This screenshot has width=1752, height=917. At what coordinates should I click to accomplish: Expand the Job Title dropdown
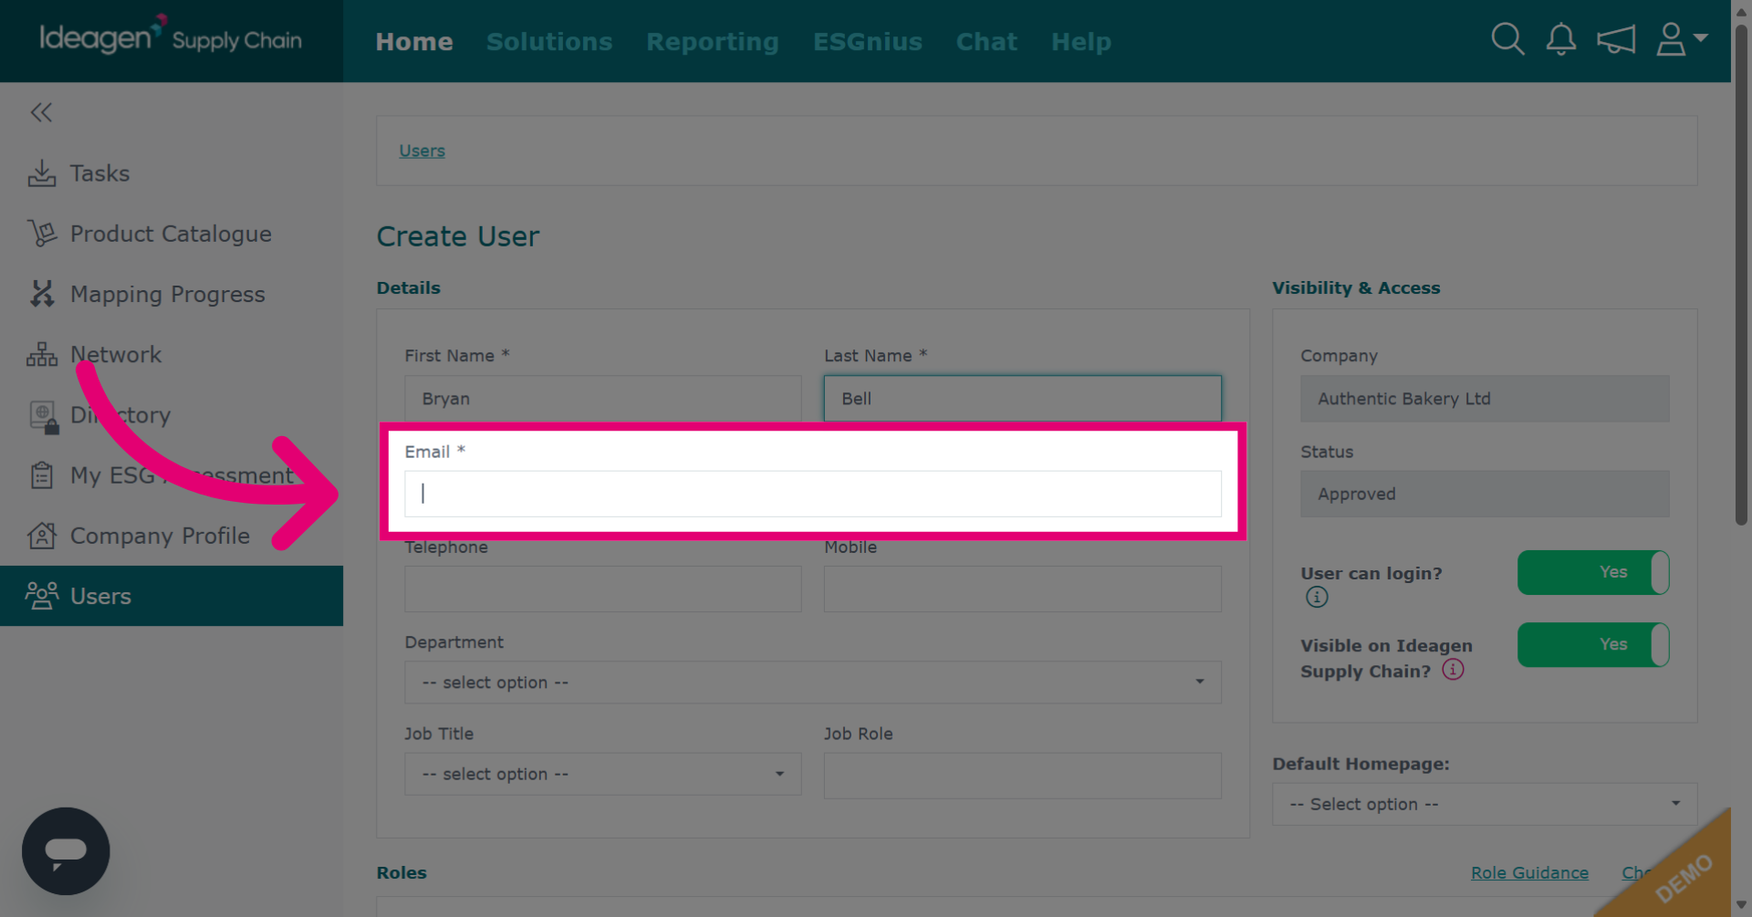tap(603, 774)
